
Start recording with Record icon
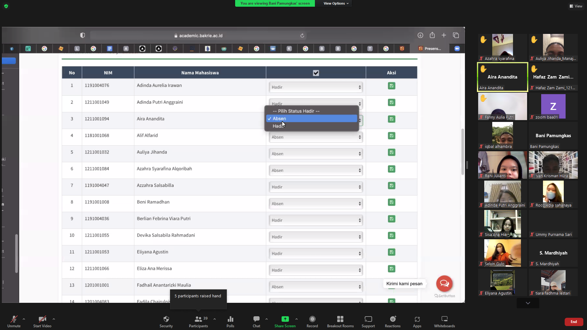point(312,319)
